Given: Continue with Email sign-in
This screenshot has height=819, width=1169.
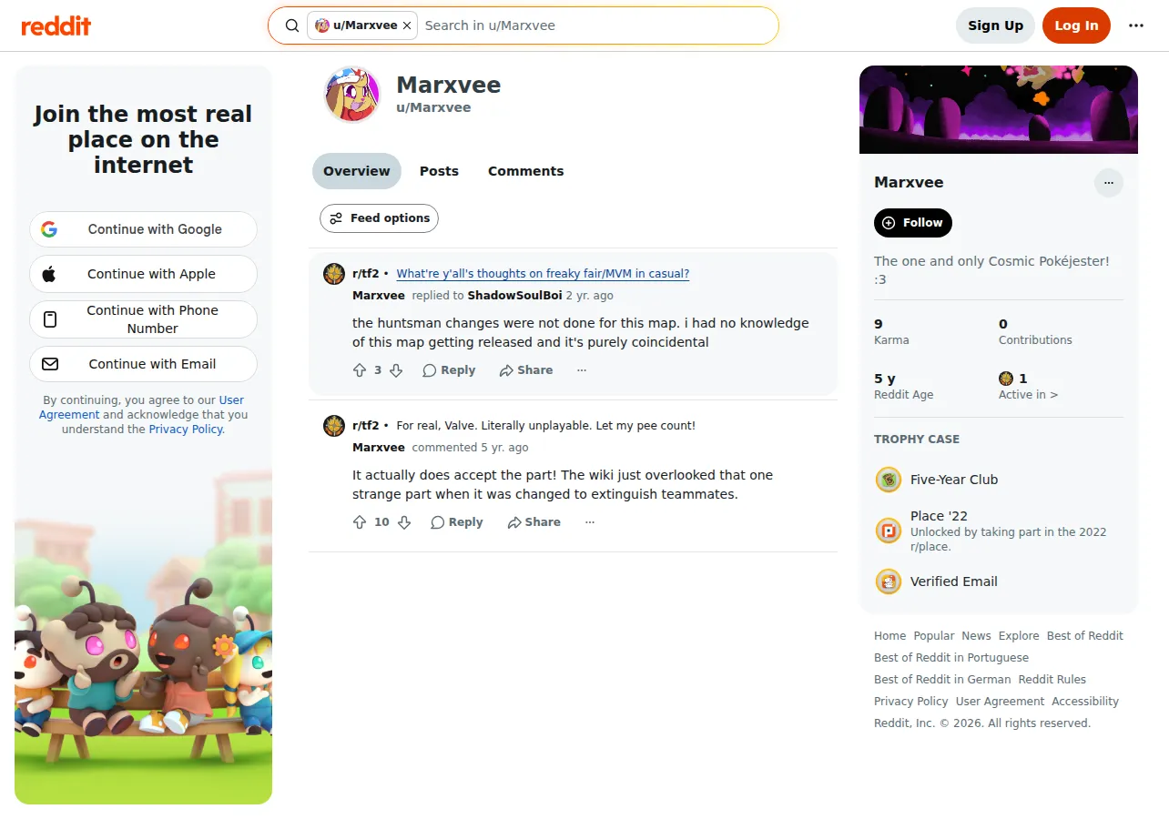Looking at the screenshot, I should 144,364.
